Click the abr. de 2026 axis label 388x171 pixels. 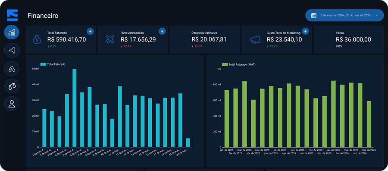coord(360,153)
